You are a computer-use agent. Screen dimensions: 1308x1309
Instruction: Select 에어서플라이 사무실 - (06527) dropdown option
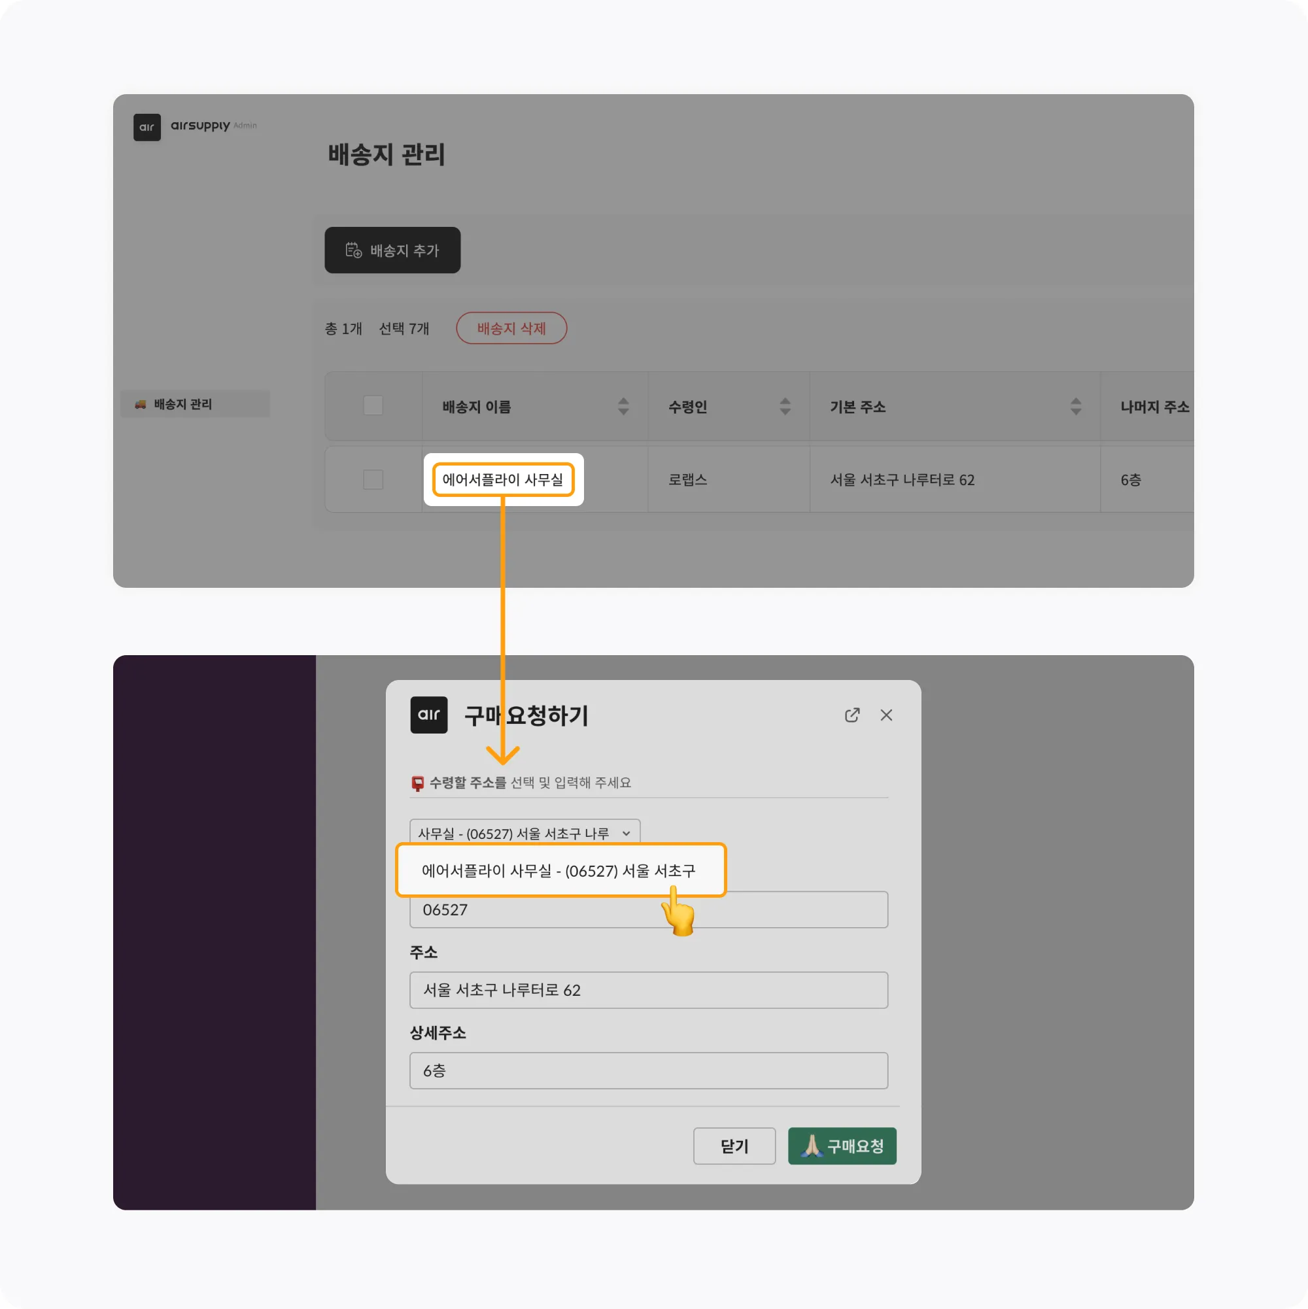(560, 870)
